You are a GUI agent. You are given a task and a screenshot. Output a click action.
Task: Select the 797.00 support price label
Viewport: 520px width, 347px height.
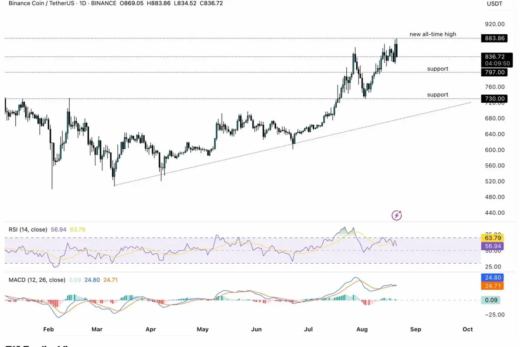click(x=494, y=72)
